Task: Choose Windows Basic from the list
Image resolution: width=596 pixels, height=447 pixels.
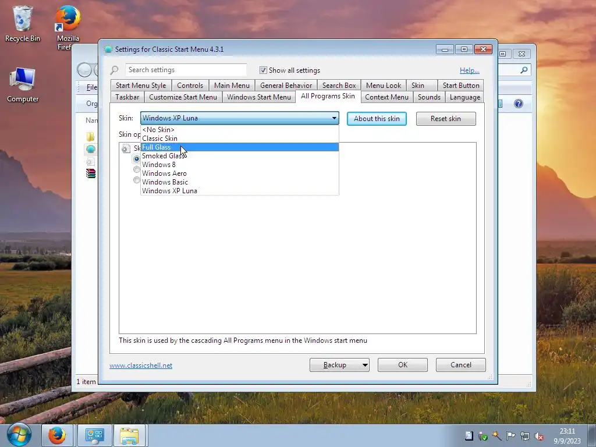Action: [x=239, y=182]
